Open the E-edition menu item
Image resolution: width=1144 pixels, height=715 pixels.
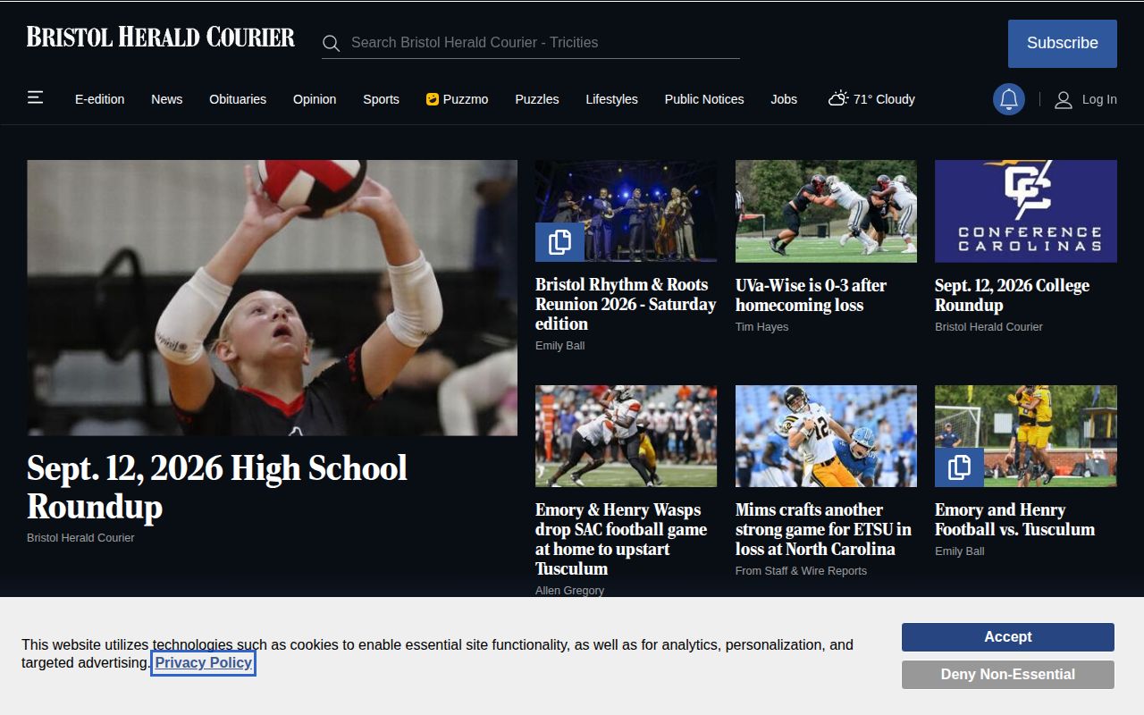point(99,99)
